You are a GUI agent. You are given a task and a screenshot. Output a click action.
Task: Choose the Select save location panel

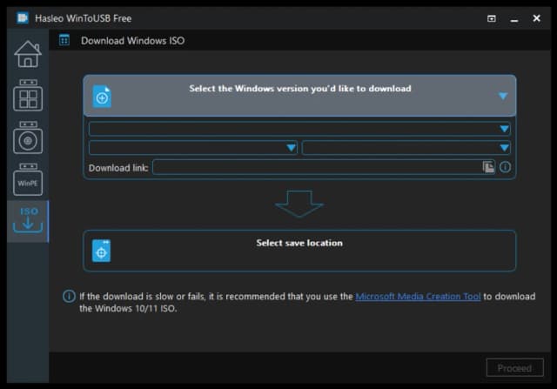[x=299, y=251]
